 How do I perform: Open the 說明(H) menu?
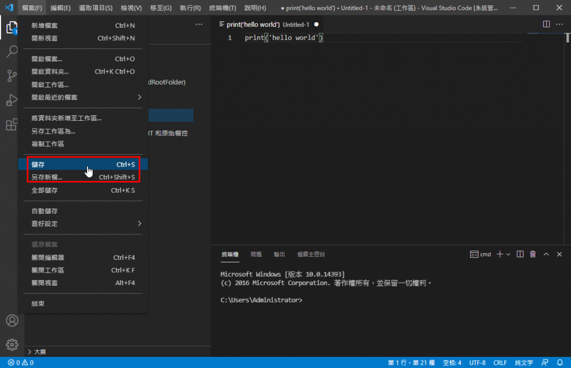(x=255, y=8)
